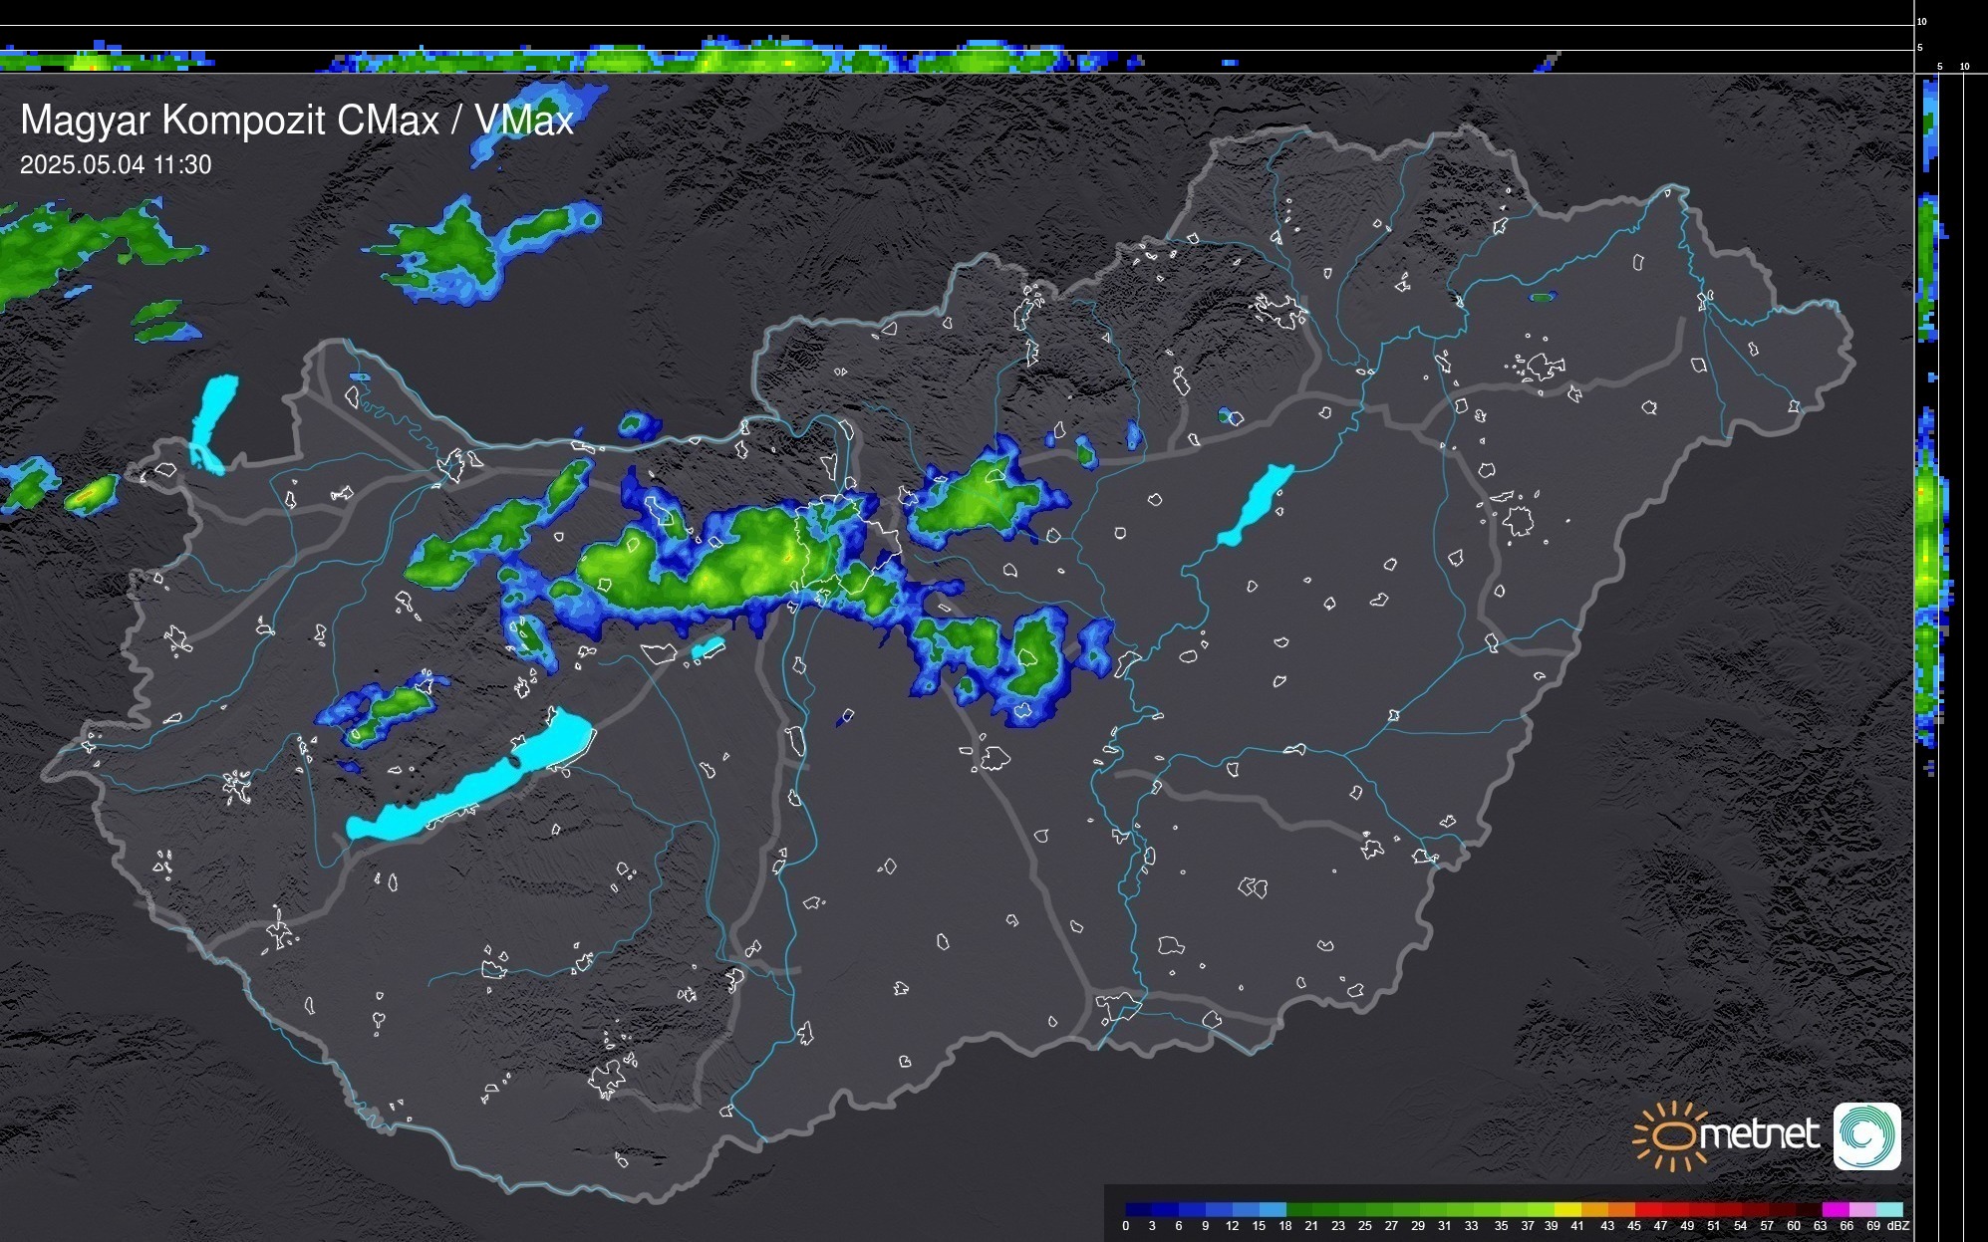
Task: Click the 2025.05.04 11:30 timestamp
Action: (116, 165)
